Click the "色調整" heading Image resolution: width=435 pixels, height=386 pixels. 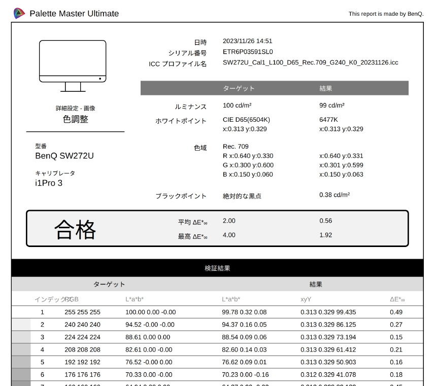(x=76, y=119)
